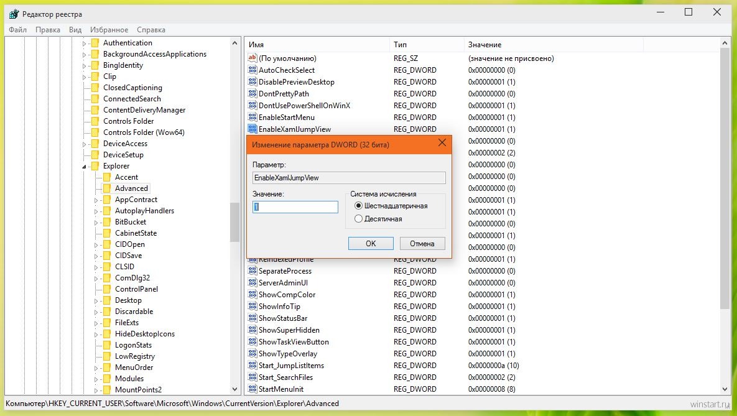Image resolution: width=737 pixels, height=416 pixels.
Task: Expand the MenuOrder tree node
Action: (96, 367)
